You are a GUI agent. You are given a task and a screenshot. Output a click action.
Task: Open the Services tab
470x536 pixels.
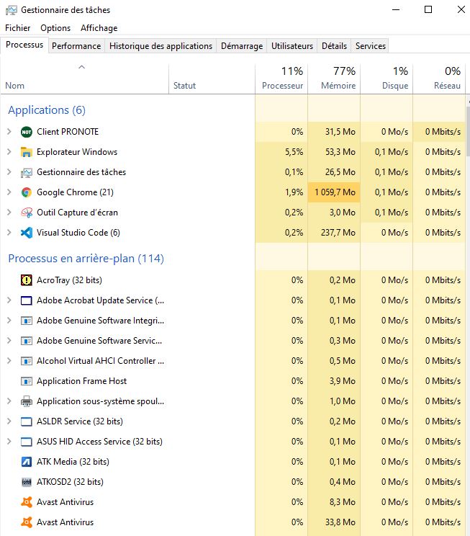point(370,46)
